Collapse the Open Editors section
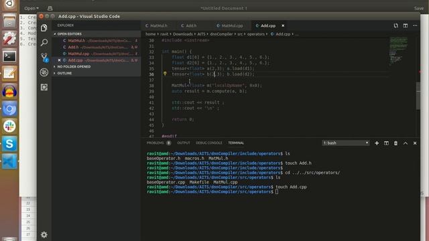 [97, 34]
